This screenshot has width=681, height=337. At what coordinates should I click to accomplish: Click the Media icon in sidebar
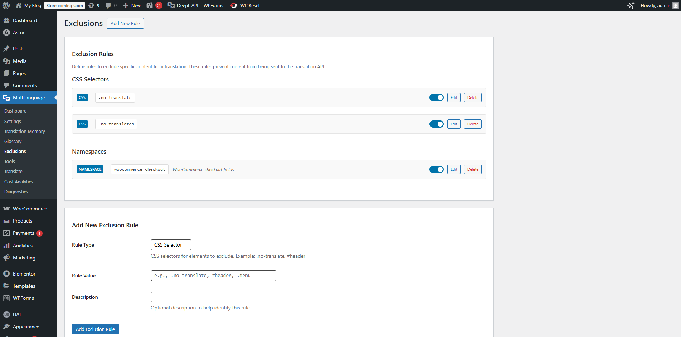coord(6,61)
